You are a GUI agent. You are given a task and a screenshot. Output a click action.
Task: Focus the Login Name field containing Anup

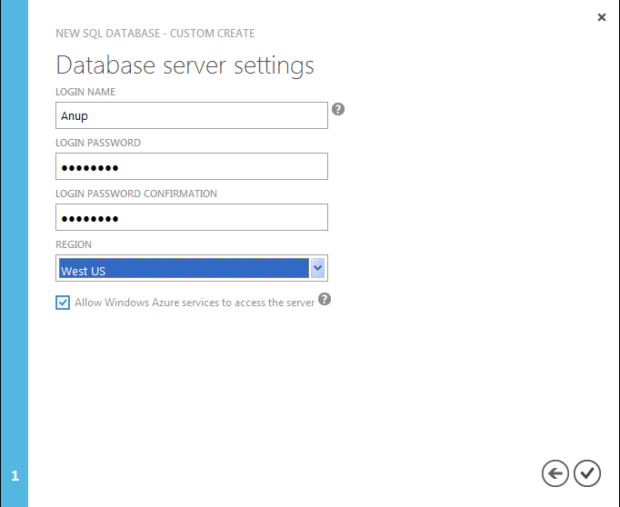coord(191,115)
